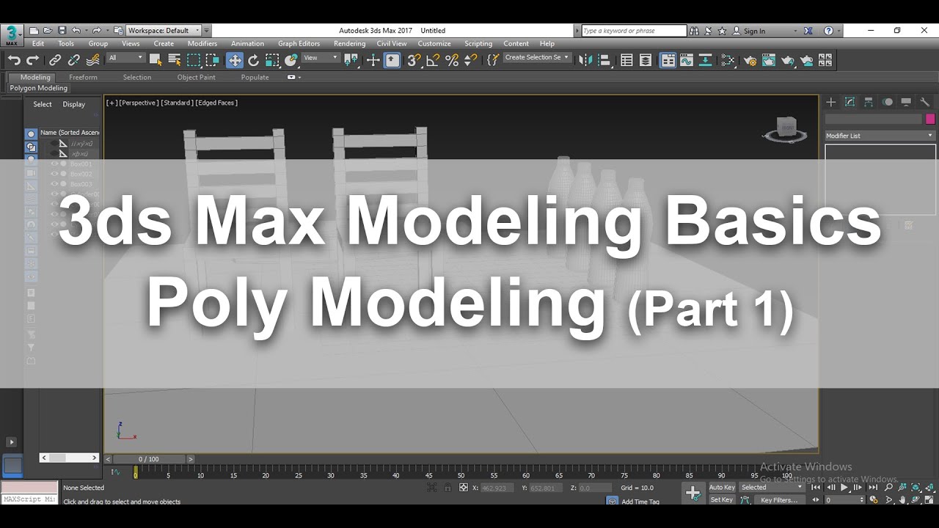Open the Graph Editors menu
939x528 pixels.
(x=299, y=43)
